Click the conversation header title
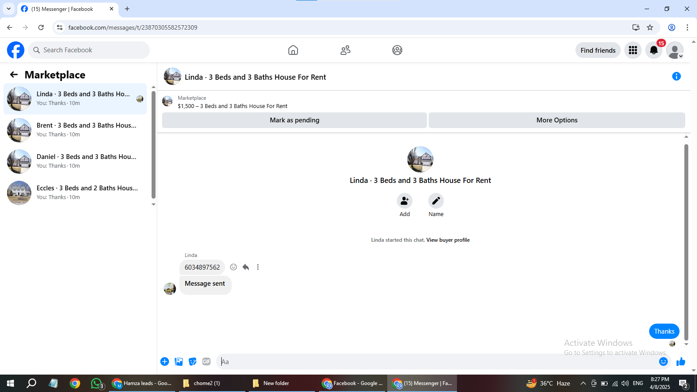The width and height of the screenshot is (697, 392). [x=255, y=77]
